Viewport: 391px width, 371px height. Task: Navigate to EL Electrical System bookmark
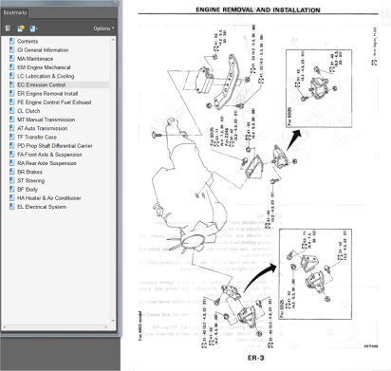pos(42,207)
